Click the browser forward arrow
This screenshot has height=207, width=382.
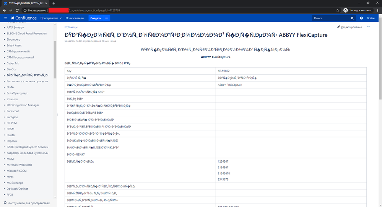coord(10,10)
